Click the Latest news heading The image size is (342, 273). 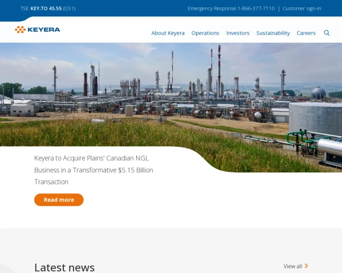64,267
